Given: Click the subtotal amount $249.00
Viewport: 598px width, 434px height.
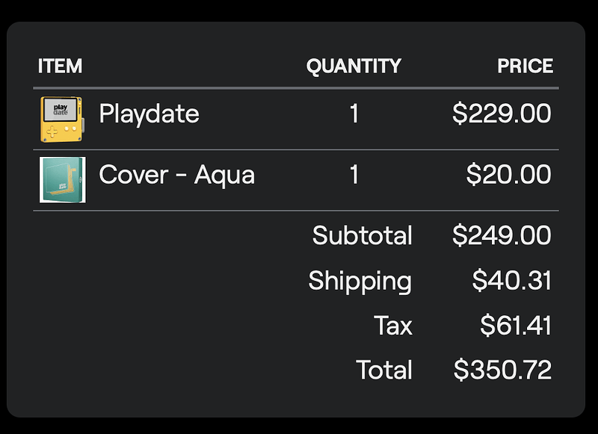Looking at the screenshot, I should [x=502, y=236].
